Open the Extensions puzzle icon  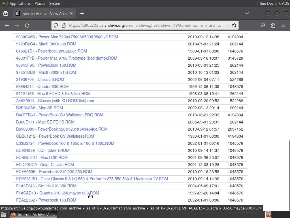273,25
